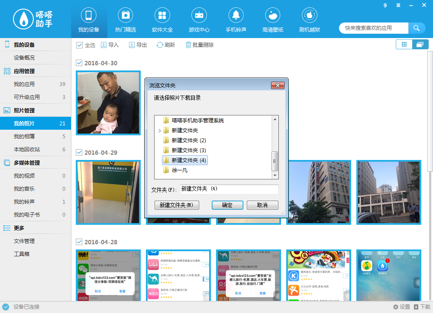This screenshot has height=313, width=433.
Task: Open the 游戏中心 game center
Action: point(199,19)
